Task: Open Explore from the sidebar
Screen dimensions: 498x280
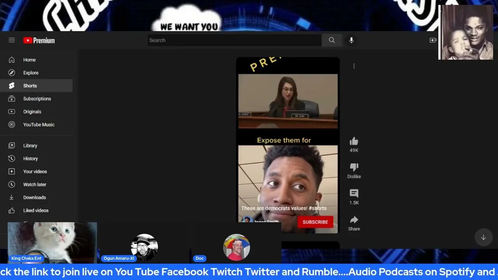Action: click(31, 73)
